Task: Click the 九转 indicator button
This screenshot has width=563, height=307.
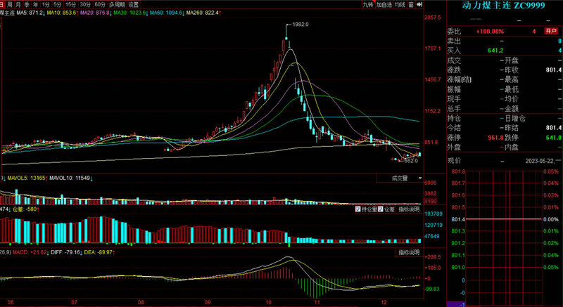Action: click(368, 4)
